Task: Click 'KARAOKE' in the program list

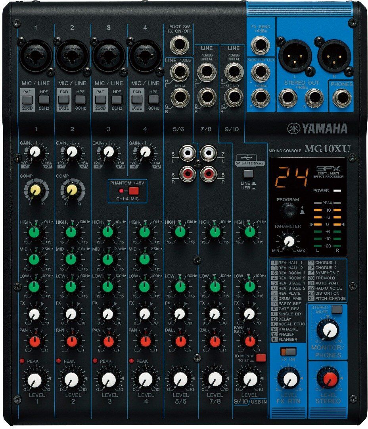Action: (x=288, y=329)
